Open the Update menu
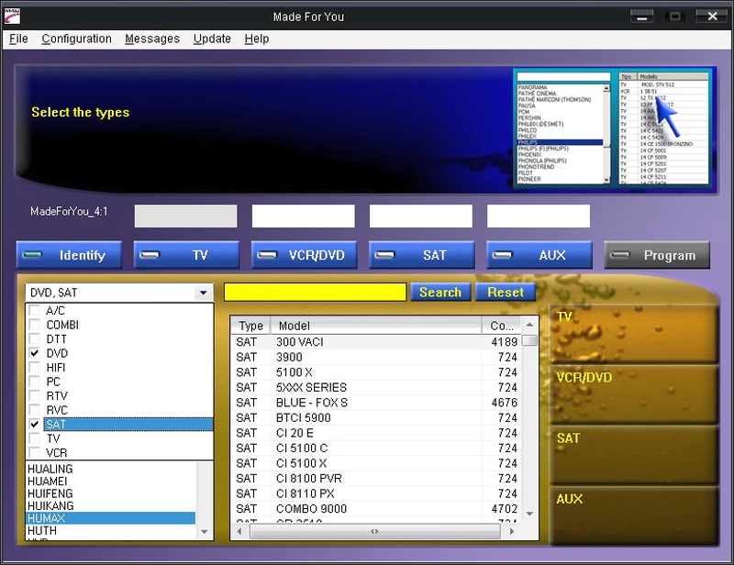 tap(212, 39)
